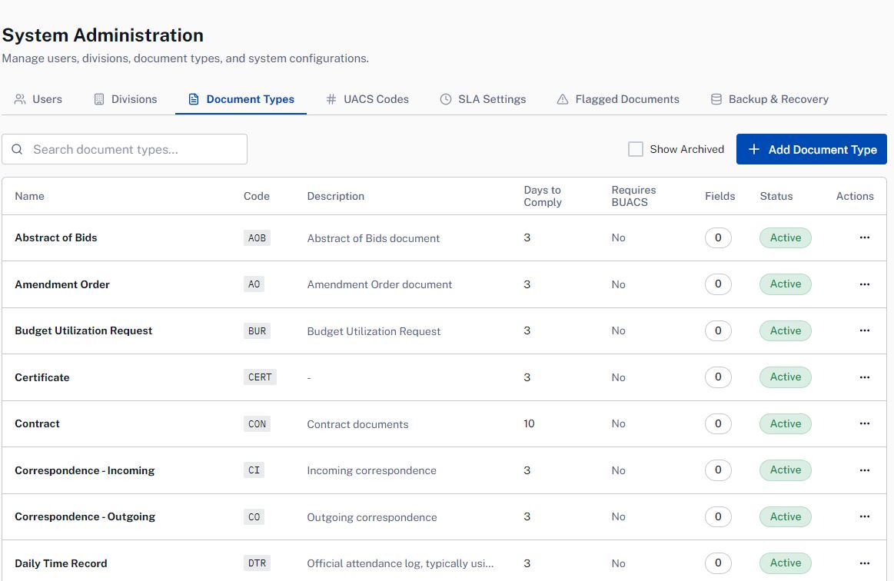
Task: Click the magnifier icon in search box
Action: [17, 149]
